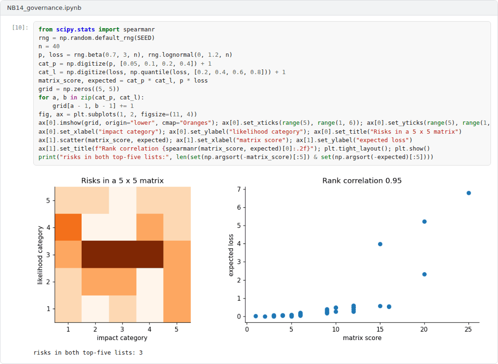498x364 pixels.
Task: Click the 'matrix score' x-axis label
Action: [362, 338]
